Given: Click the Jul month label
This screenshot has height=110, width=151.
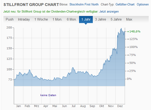Looking at the screenshot, I should pos(73,106).
